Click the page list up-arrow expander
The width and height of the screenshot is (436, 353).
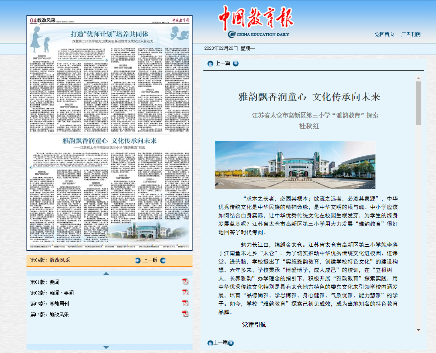pos(106,274)
